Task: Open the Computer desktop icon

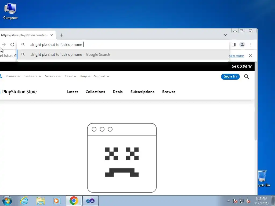Action: pos(10,11)
